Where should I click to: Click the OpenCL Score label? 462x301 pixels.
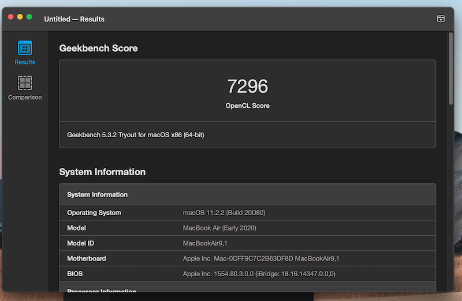(x=248, y=106)
